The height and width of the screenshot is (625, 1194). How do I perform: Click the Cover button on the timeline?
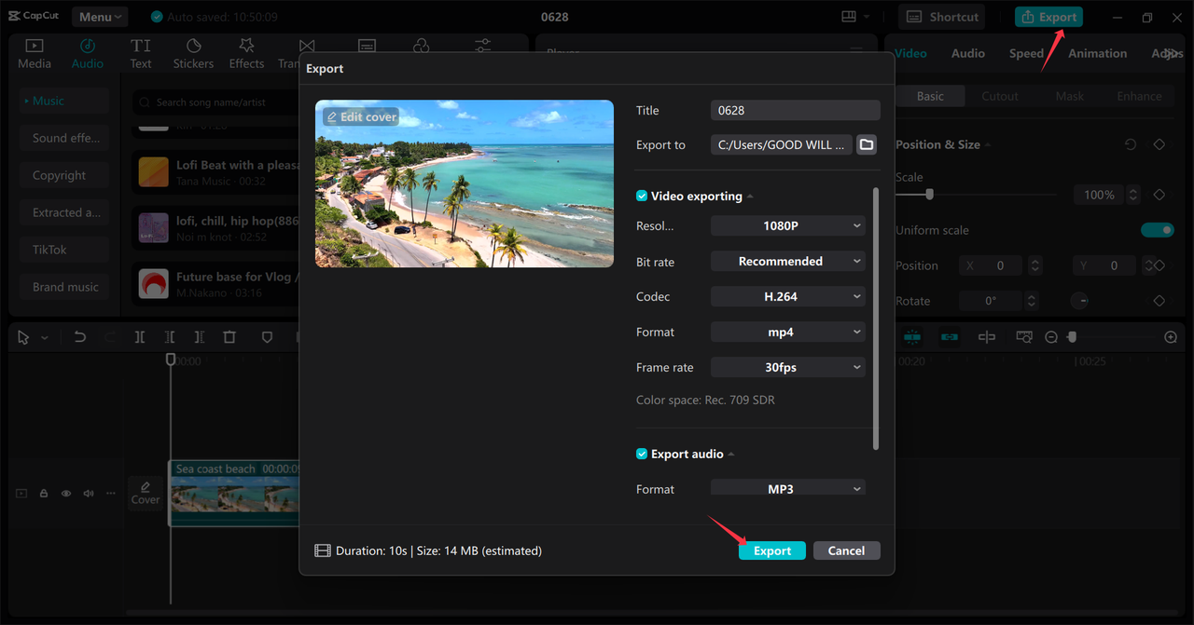coord(146,494)
